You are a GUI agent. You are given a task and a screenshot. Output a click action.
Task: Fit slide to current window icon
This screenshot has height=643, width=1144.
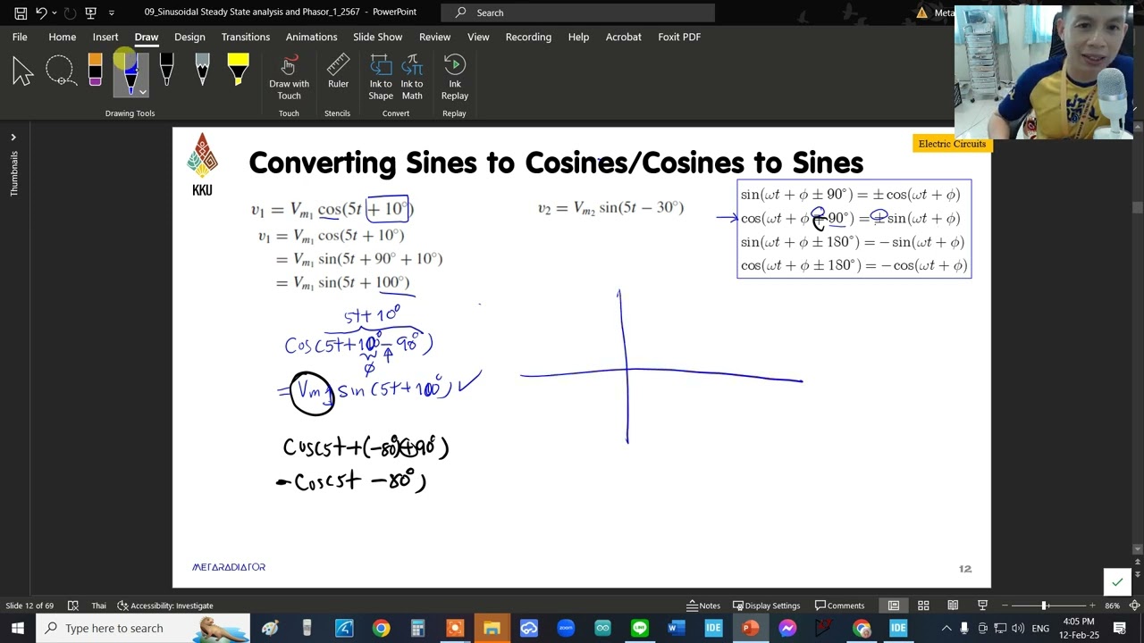pyautogui.click(x=1133, y=605)
